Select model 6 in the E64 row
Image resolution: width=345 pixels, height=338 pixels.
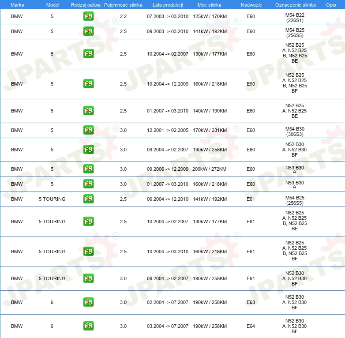tap(52, 326)
